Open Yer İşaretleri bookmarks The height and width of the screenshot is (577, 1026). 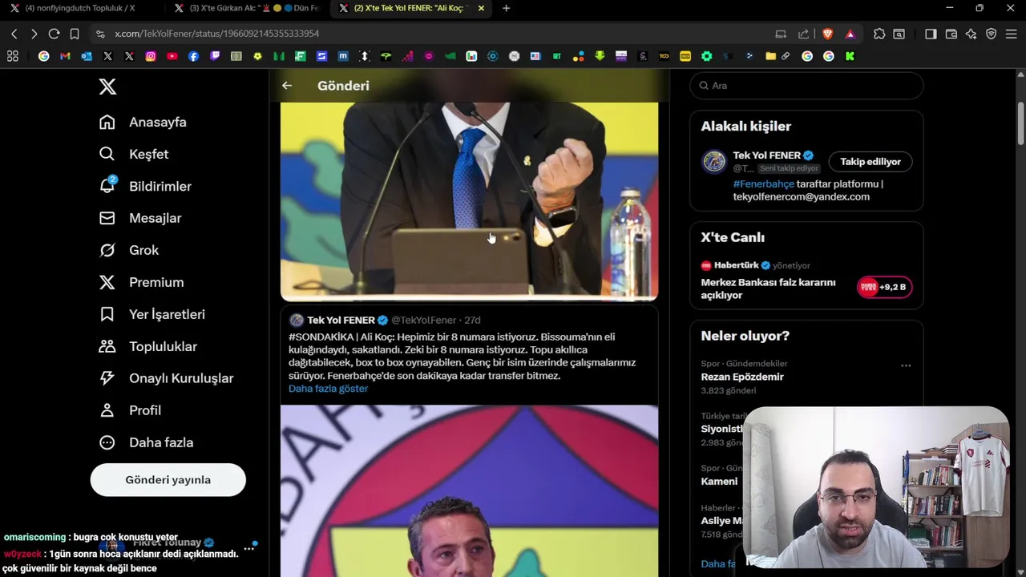point(151,314)
